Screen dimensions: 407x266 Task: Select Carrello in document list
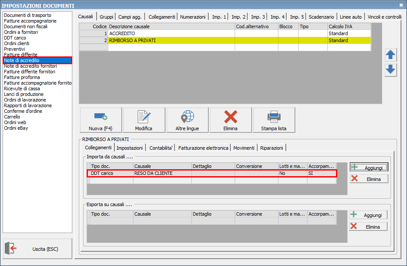(12, 117)
